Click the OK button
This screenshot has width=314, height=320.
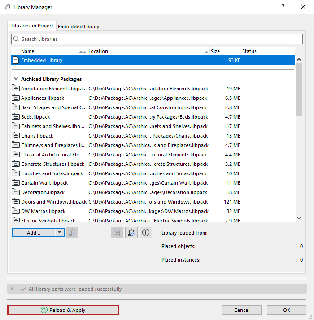(x=287, y=310)
